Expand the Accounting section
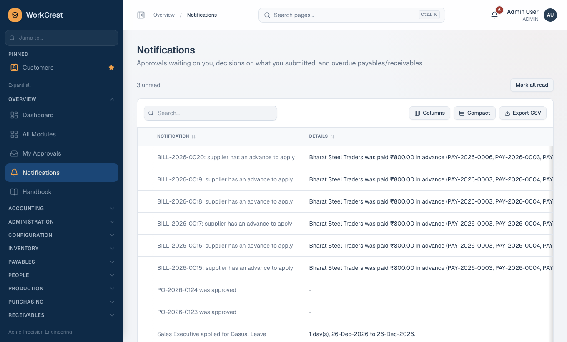Screen dimensions: 567x342 (62, 209)
